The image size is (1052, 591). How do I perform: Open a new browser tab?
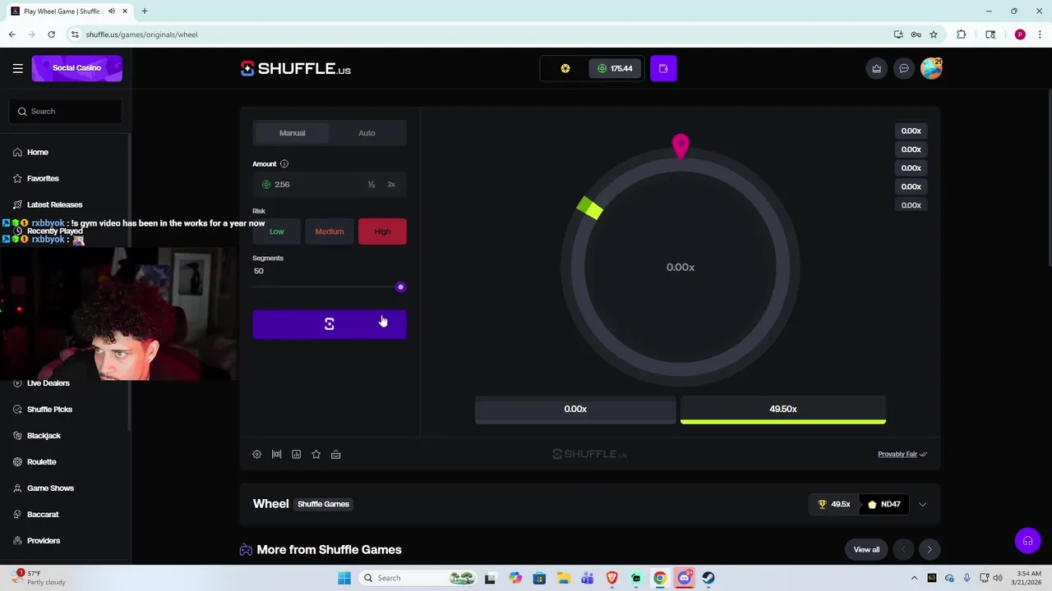[144, 11]
